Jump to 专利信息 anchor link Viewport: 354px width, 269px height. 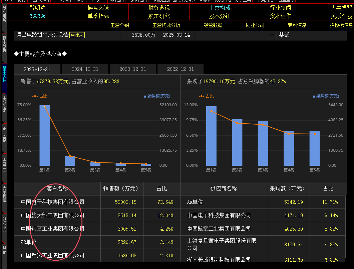[x=297, y=25]
